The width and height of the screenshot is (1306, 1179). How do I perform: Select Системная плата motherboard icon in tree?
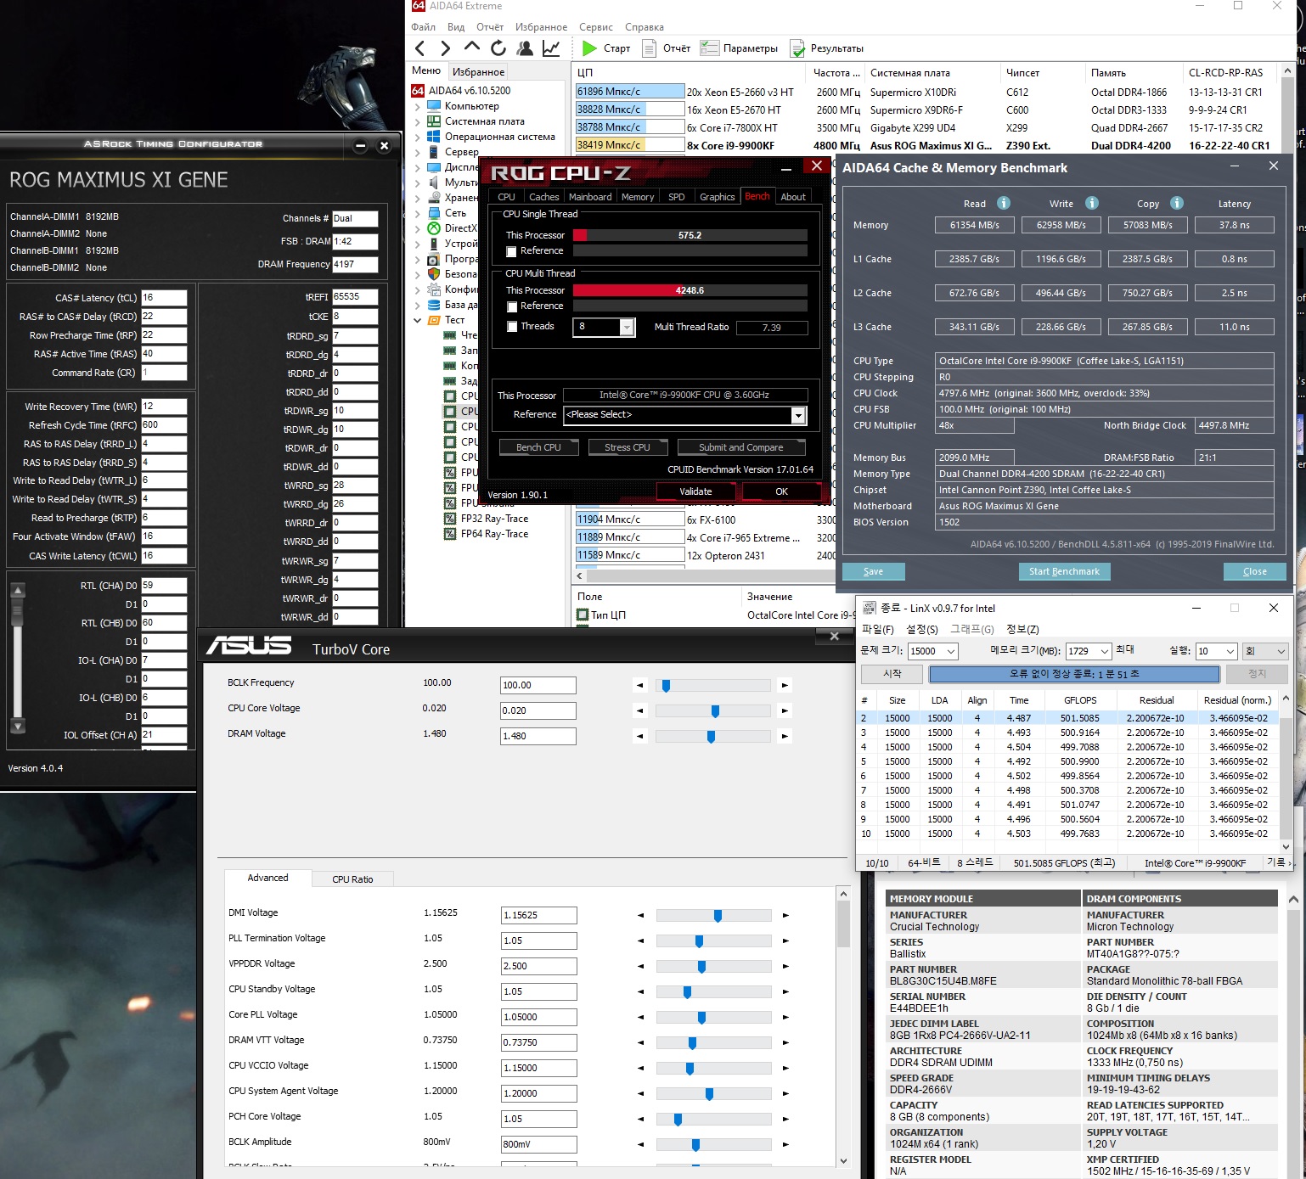(434, 121)
